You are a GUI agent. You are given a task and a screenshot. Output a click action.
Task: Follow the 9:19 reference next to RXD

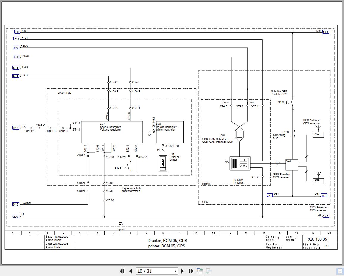click(x=16, y=68)
